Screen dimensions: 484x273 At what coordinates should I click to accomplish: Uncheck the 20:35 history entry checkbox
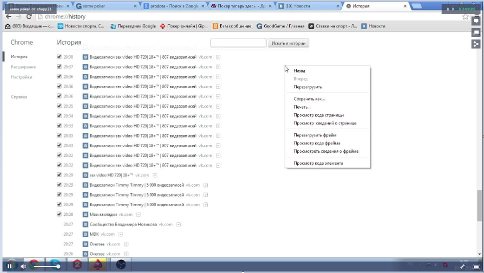tap(59, 106)
